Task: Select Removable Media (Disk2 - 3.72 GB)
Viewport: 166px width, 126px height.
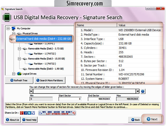Action: point(46,49)
